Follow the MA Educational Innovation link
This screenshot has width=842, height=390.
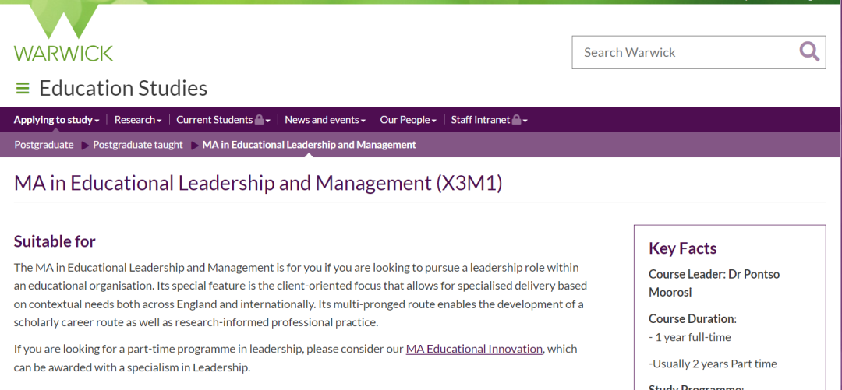[474, 349]
